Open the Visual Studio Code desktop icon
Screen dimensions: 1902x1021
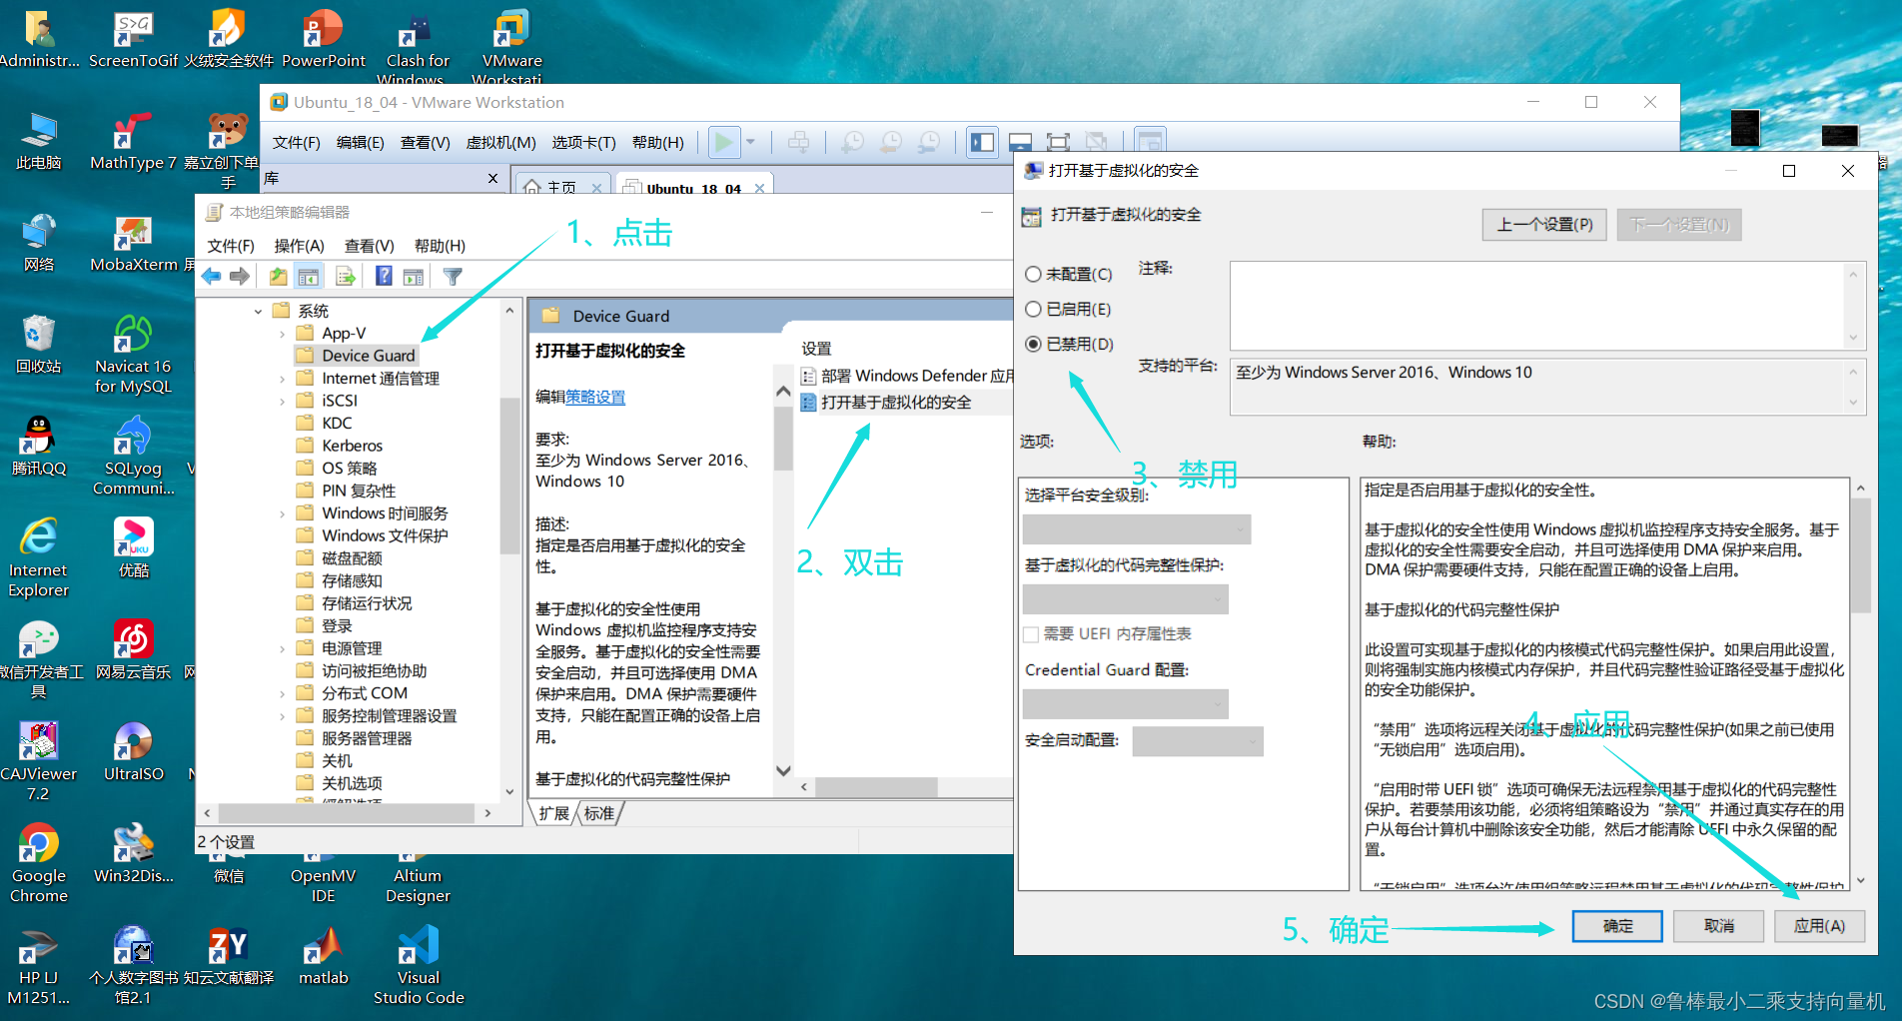[x=419, y=964]
